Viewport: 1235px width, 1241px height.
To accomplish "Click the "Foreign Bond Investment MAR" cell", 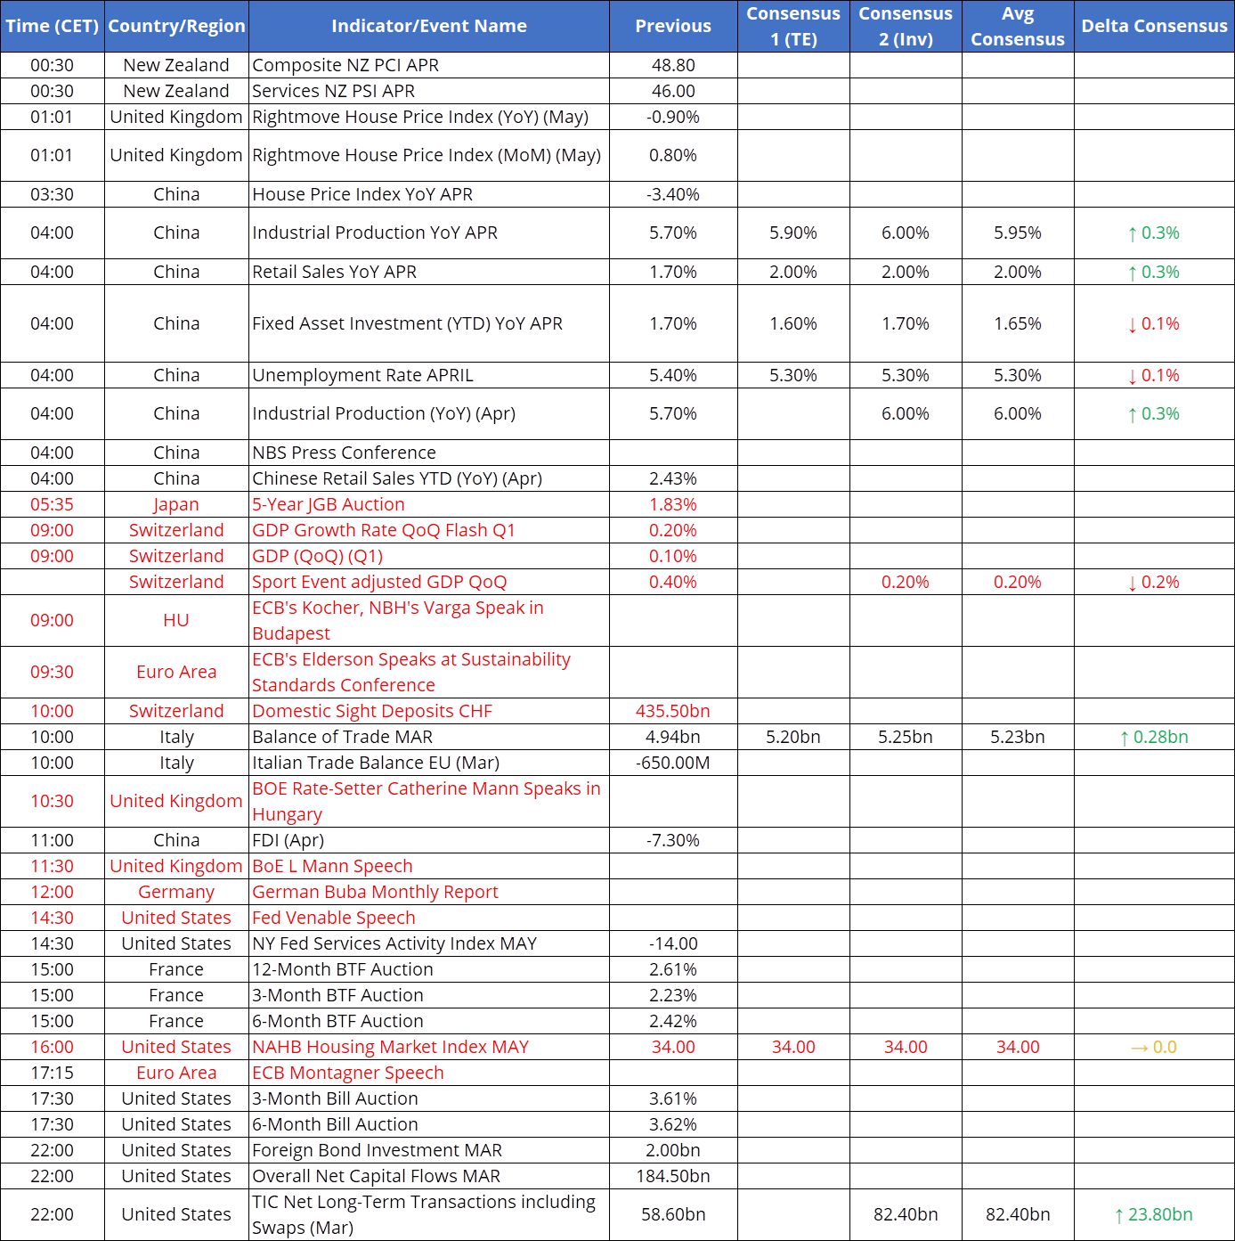I will 429,1150.
